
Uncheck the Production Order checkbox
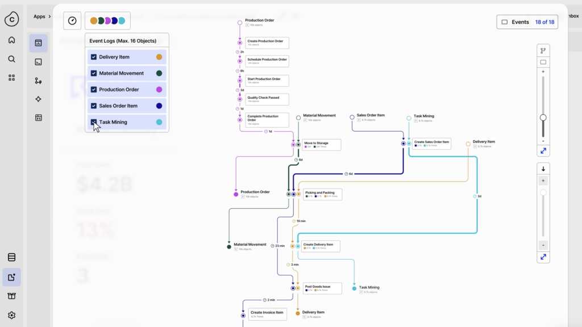click(x=94, y=90)
